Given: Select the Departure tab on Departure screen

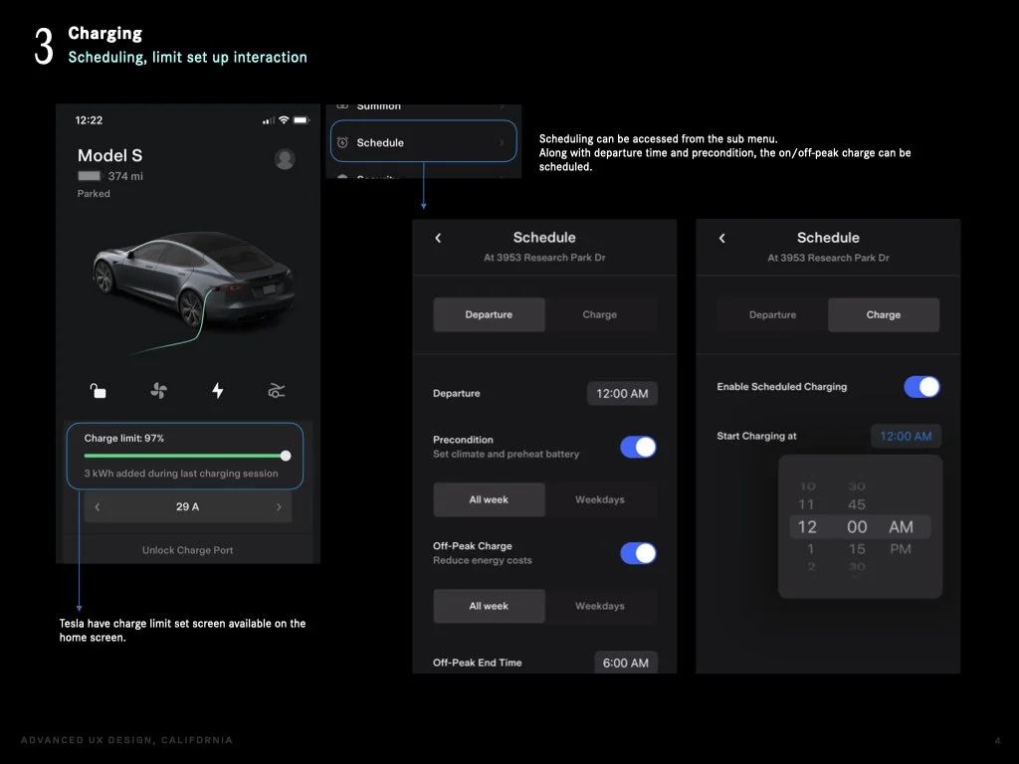Looking at the screenshot, I should (x=489, y=314).
